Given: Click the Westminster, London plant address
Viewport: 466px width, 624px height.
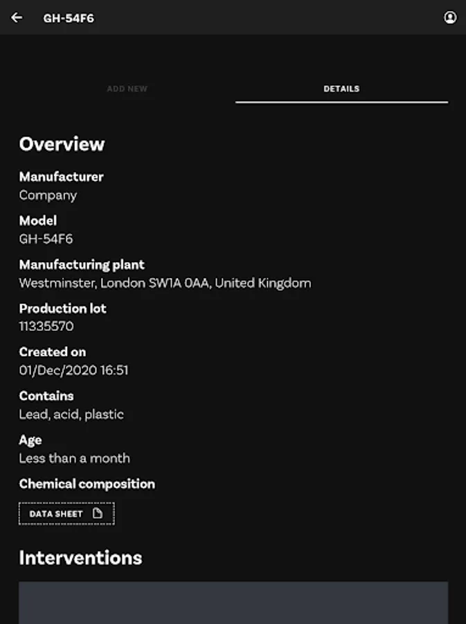Looking at the screenshot, I should [x=165, y=283].
